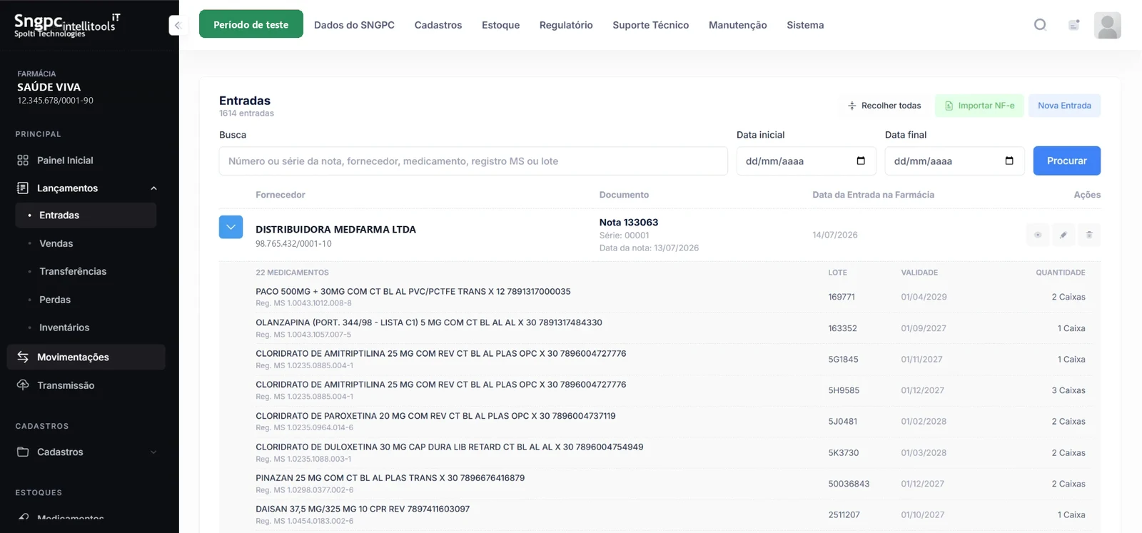Focus the Data final date field

pyautogui.click(x=954, y=161)
